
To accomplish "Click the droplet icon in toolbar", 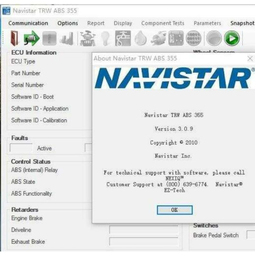I will pyautogui.click(x=142, y=39).
